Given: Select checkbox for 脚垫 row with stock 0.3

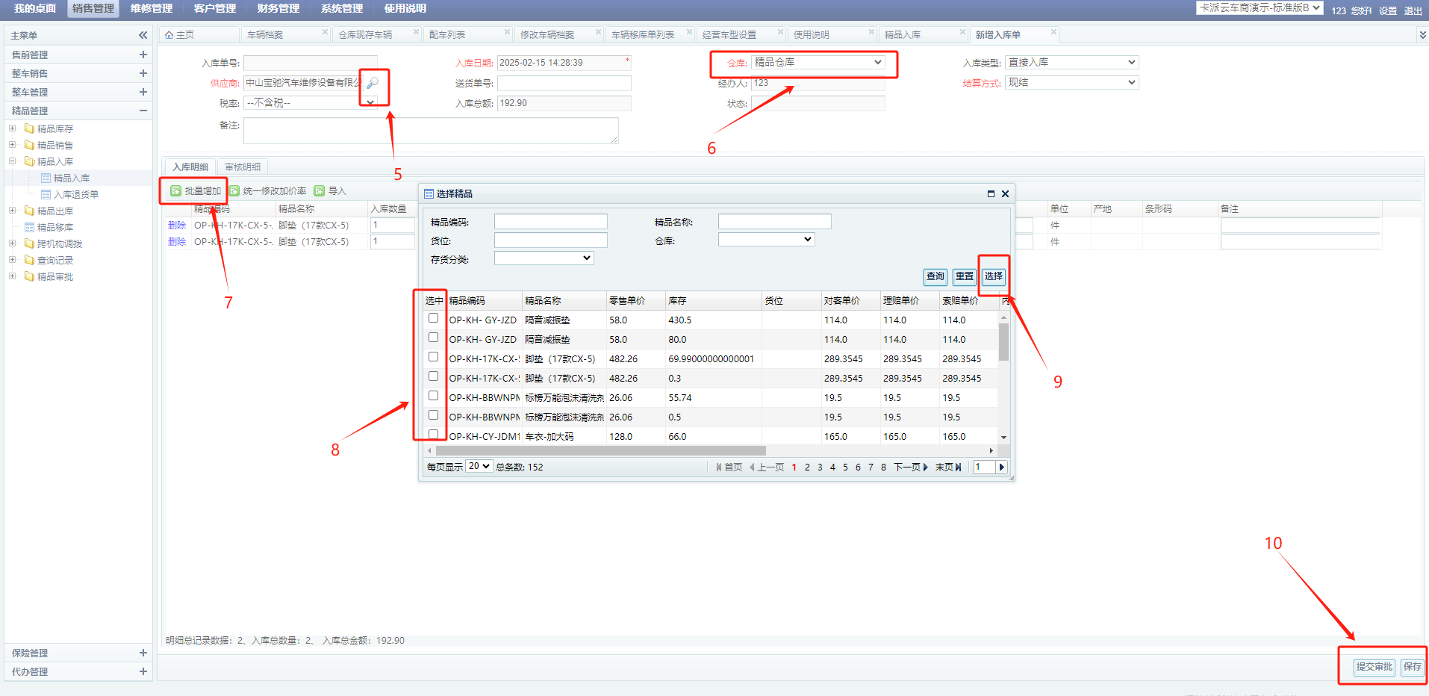Looking at the screenshot, I should [x=433, y=376].
